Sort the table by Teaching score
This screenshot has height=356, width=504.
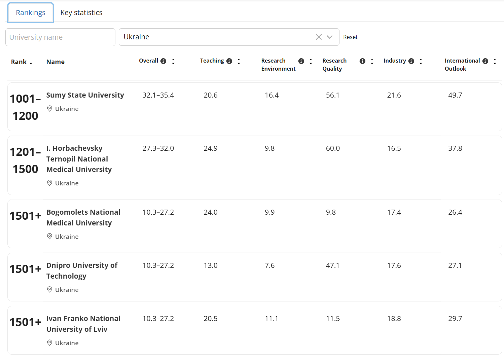click(239, 61)
